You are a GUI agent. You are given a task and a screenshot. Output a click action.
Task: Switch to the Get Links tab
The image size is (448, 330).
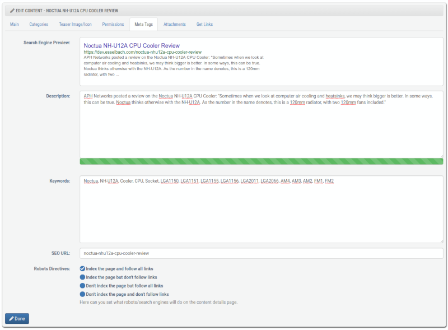coord(204,24)
